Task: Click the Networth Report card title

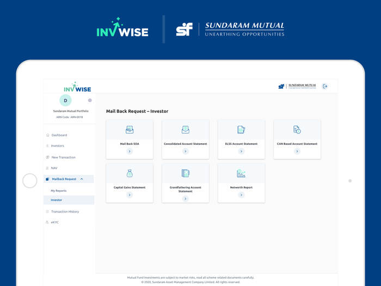Action: [x=241, y=187]
